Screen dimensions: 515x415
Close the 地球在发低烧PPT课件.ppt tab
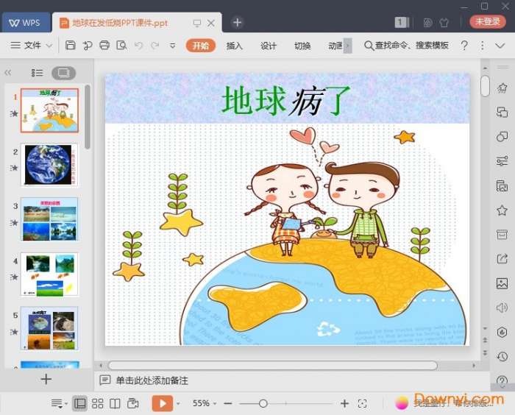pyautogui.click(x=211, y=23)
